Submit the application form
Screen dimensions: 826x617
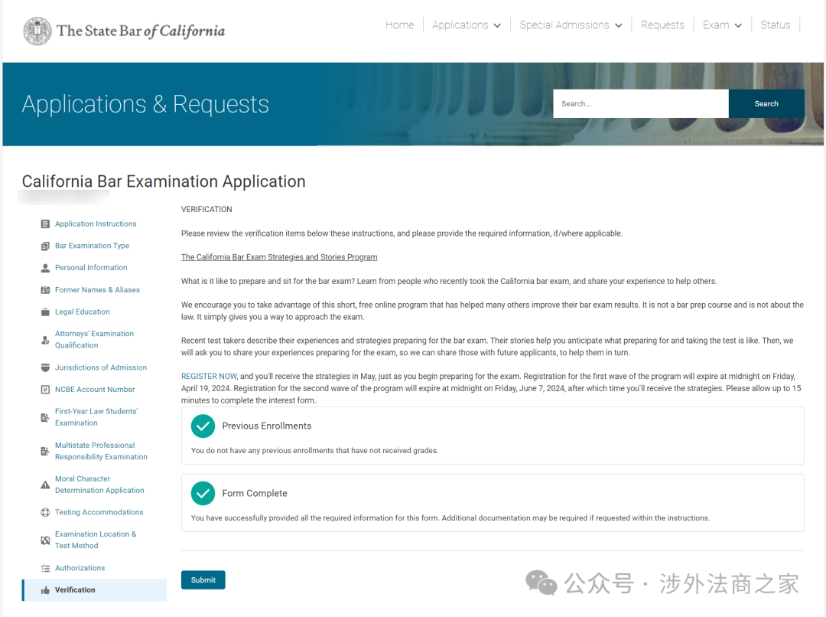coord(203,580)
